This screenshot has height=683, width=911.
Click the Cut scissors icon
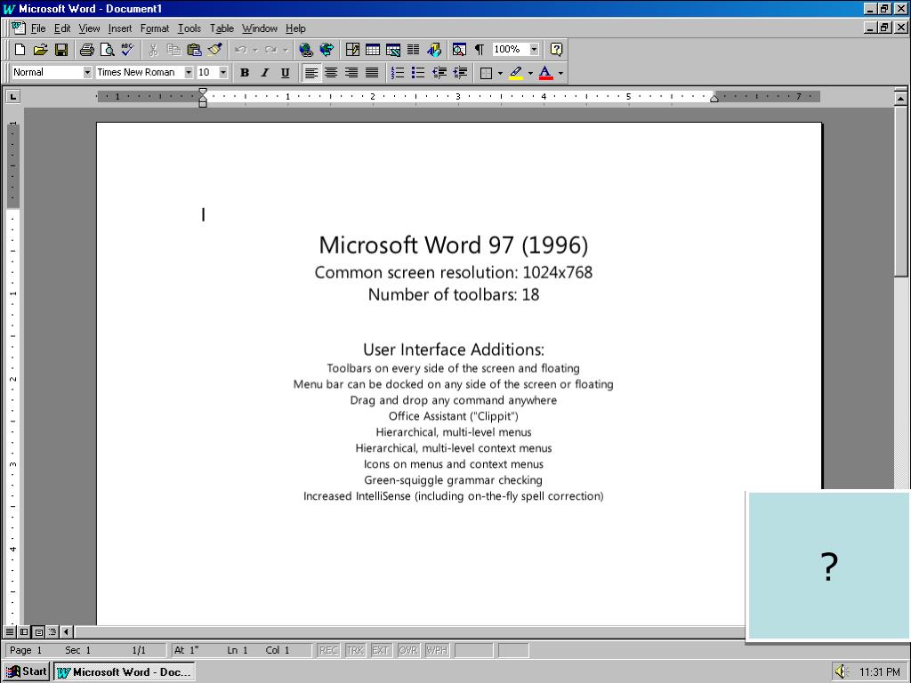(153, 50)
